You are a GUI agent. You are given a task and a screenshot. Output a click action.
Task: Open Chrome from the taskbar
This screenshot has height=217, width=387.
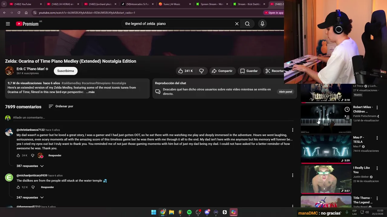163,212
